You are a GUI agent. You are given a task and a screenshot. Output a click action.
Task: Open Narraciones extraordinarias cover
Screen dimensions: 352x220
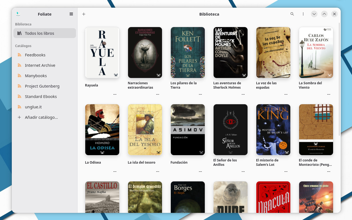click(145, 53)
